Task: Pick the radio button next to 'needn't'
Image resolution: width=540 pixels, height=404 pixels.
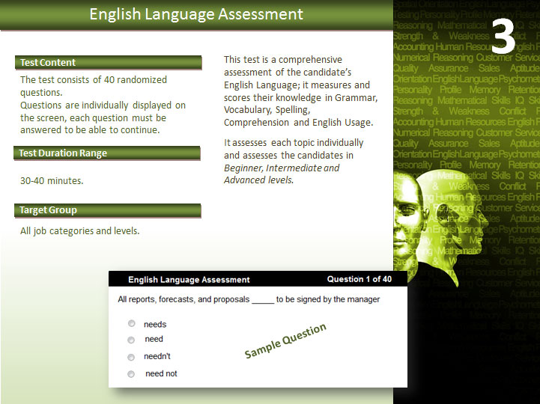Action: (131, 357)
